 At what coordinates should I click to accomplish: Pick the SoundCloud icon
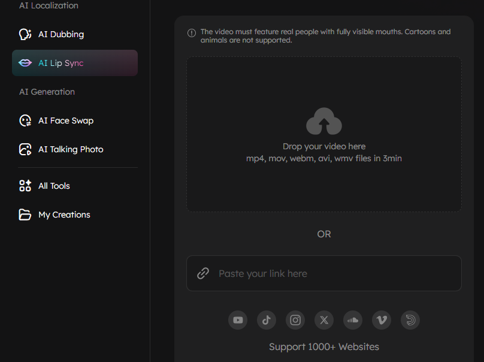pyautogui.click(x=353, y=320)
